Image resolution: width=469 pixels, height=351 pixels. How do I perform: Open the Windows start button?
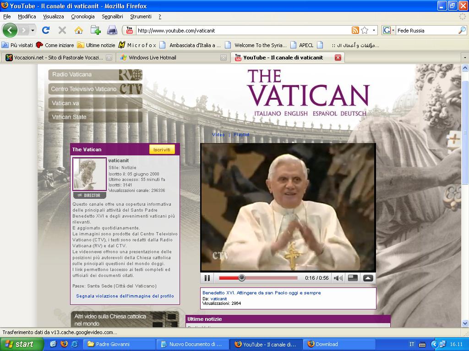point(22,344)
